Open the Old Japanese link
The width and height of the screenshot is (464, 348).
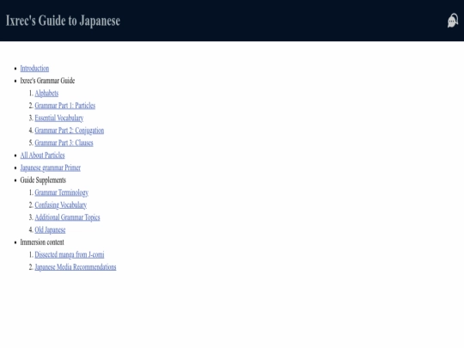tap(50, 230)
